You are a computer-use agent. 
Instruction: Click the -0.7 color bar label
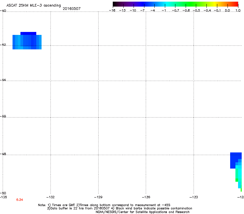175,11
